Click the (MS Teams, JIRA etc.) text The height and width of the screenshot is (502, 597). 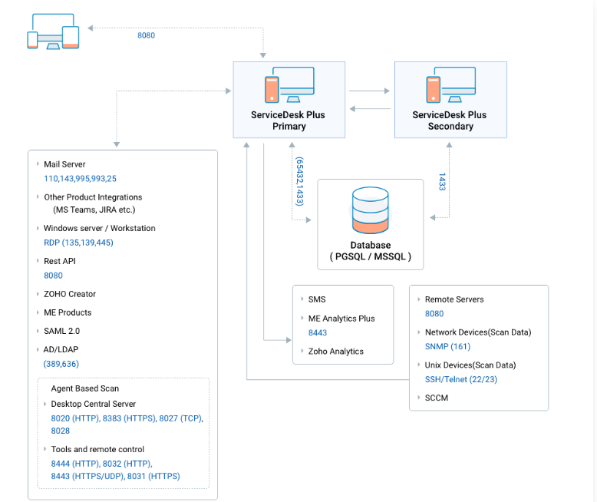click(x=94, y=210)
